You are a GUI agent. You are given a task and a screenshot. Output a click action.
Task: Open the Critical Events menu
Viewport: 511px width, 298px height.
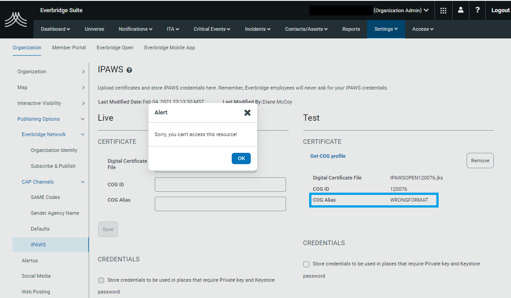(212, 29)
